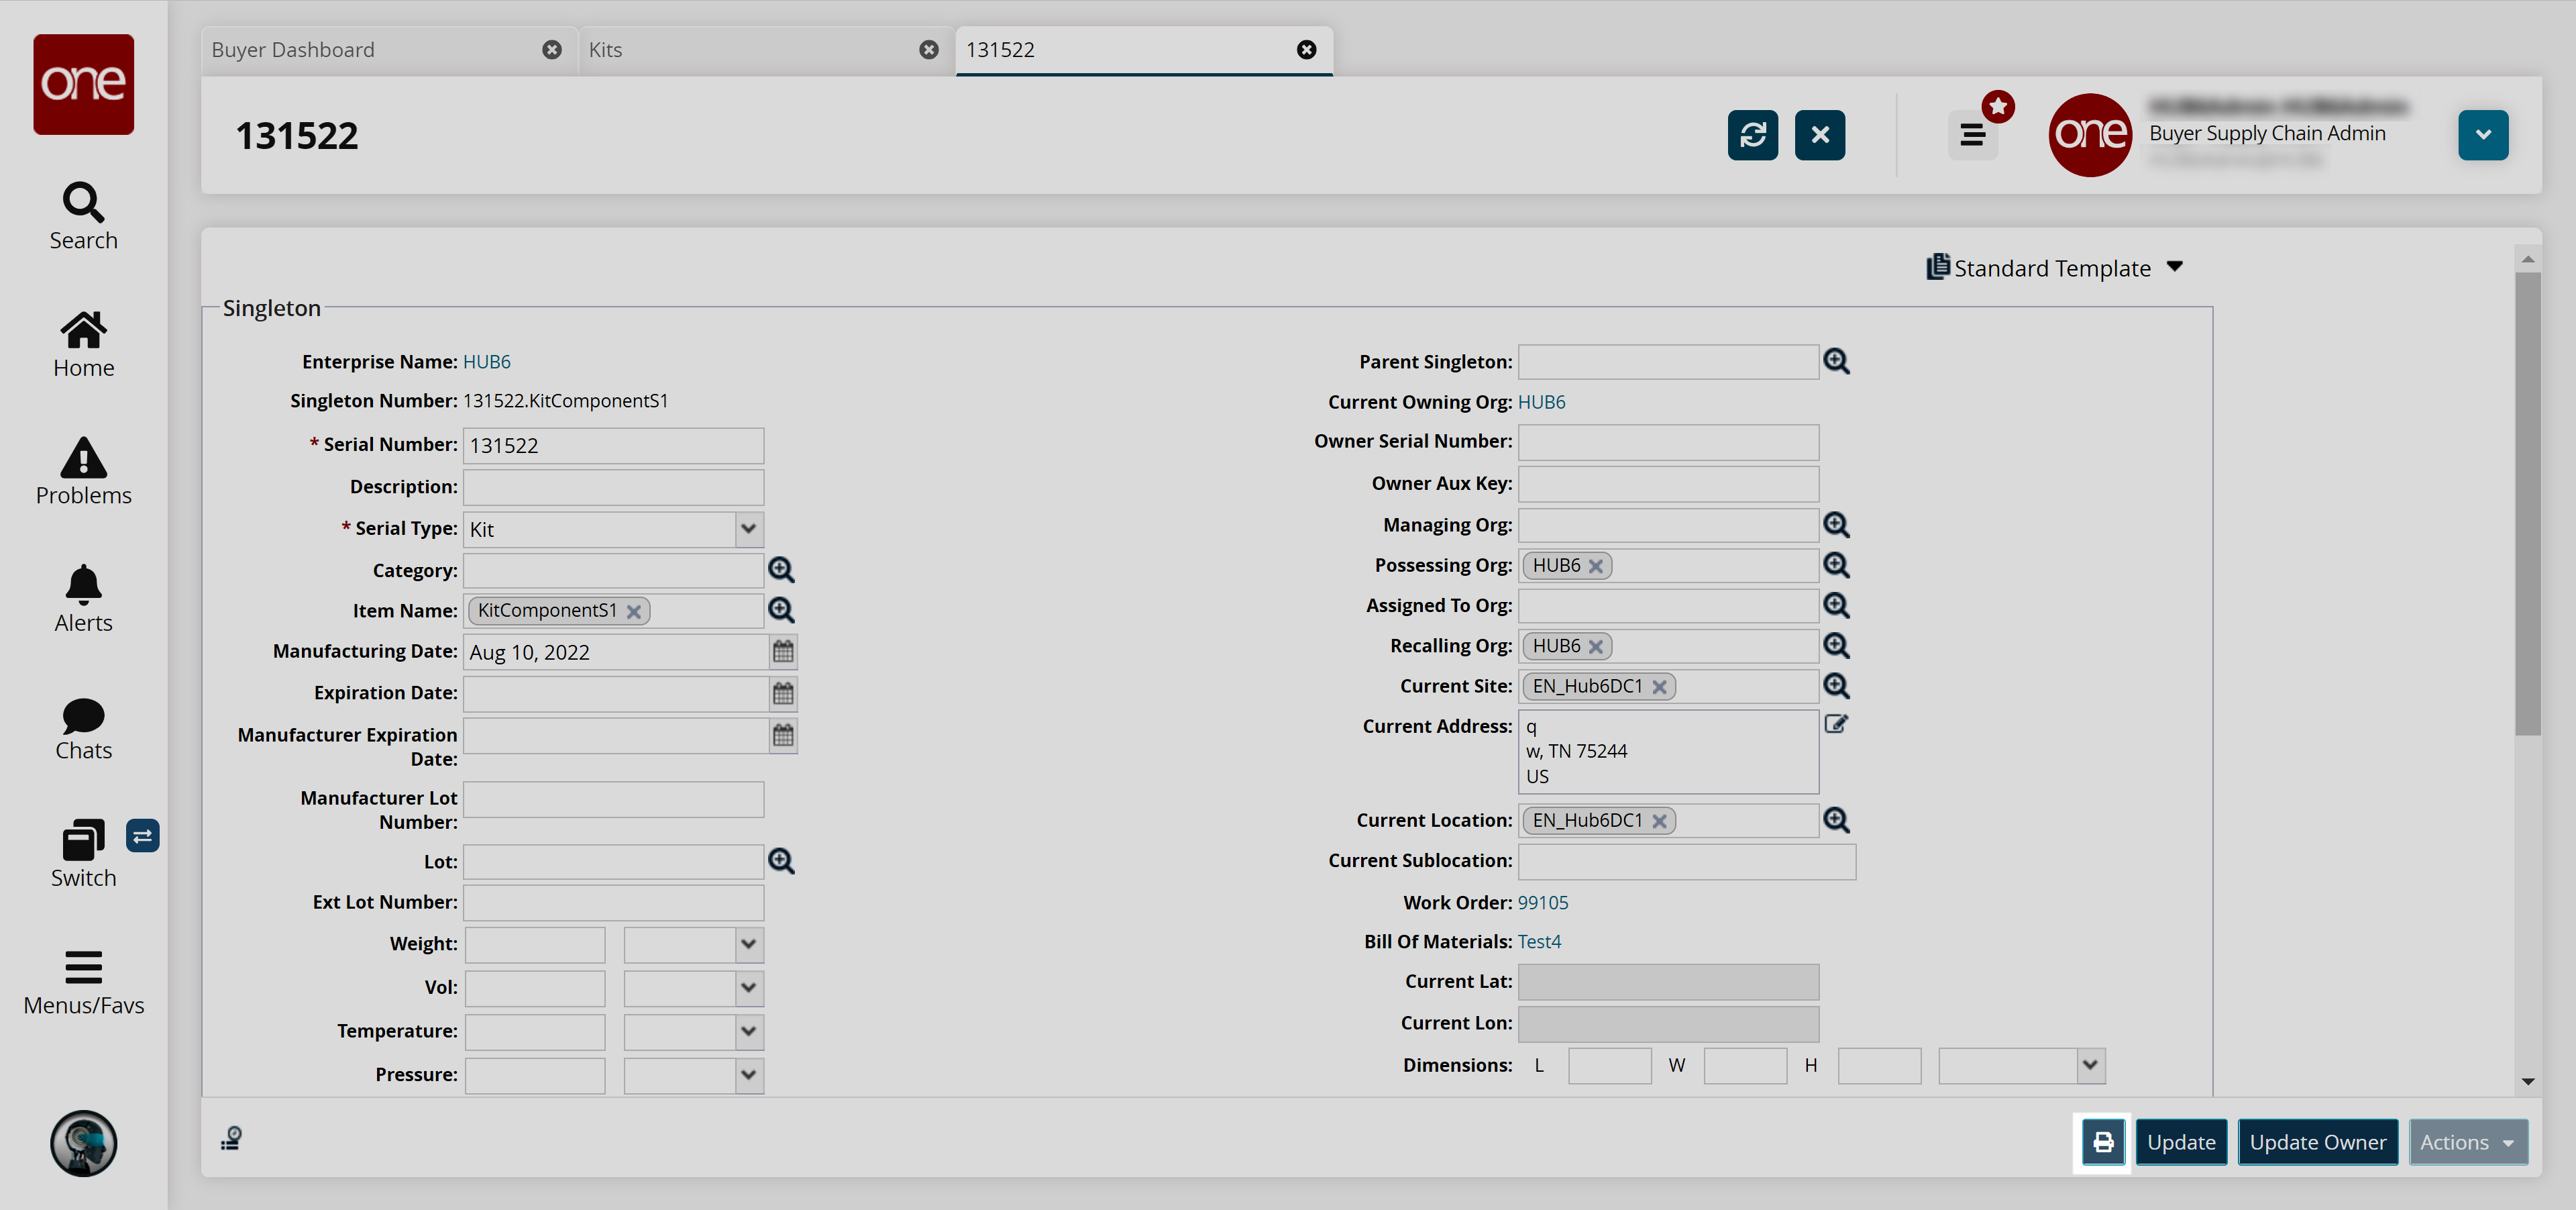2576x1210 pixels.
Task: Click the search icon for Current Location
Action: point(1837,819)
